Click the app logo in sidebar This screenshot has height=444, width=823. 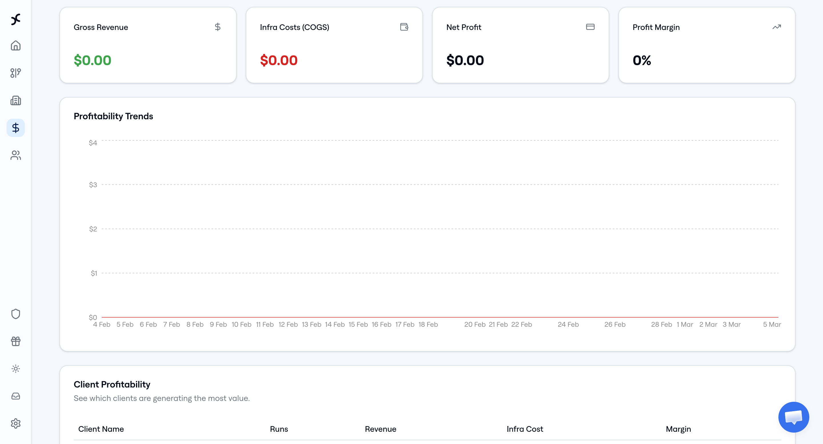(15, 19)
